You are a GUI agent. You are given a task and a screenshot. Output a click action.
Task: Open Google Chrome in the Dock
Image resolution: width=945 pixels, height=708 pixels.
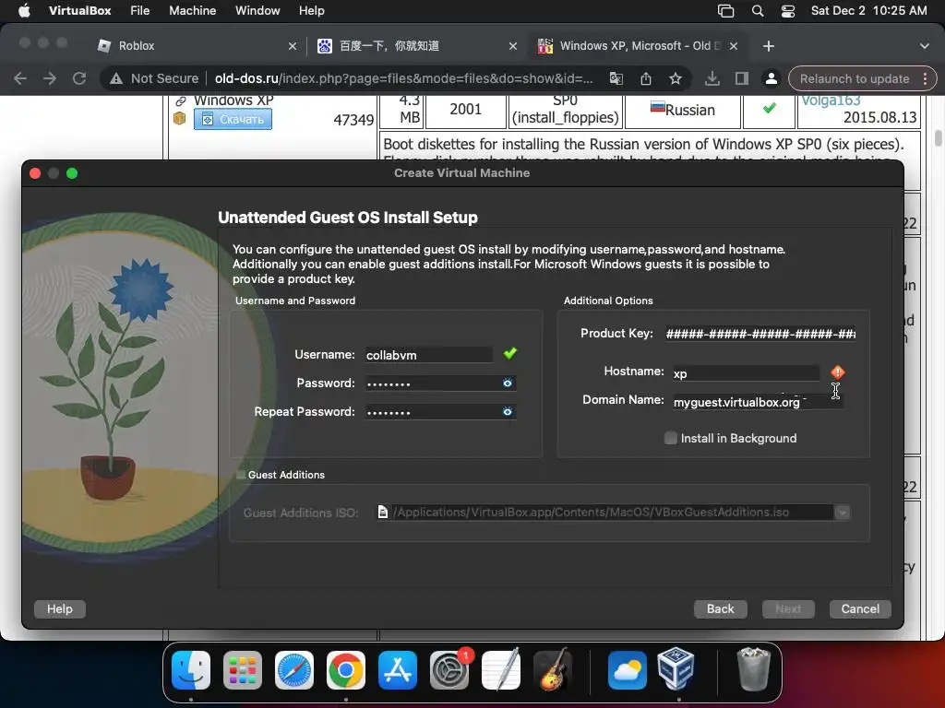[x=346, y=670]
